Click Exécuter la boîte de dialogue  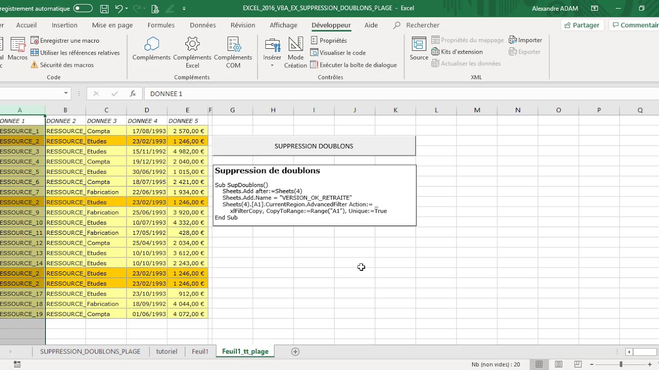click(x=354, y=65)
